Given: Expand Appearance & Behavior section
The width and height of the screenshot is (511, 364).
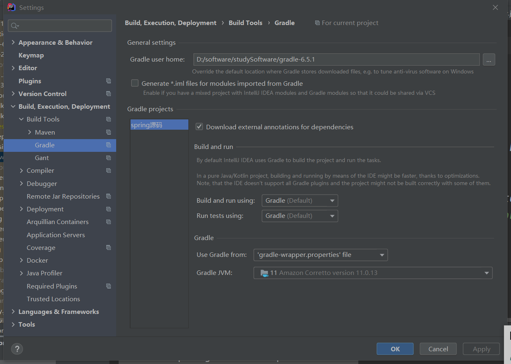Looking at the screenshot, I should tap(13, 42).
